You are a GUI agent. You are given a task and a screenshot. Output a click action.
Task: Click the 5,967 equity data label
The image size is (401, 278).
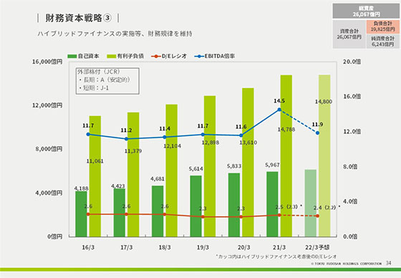(x=272, y=165)
